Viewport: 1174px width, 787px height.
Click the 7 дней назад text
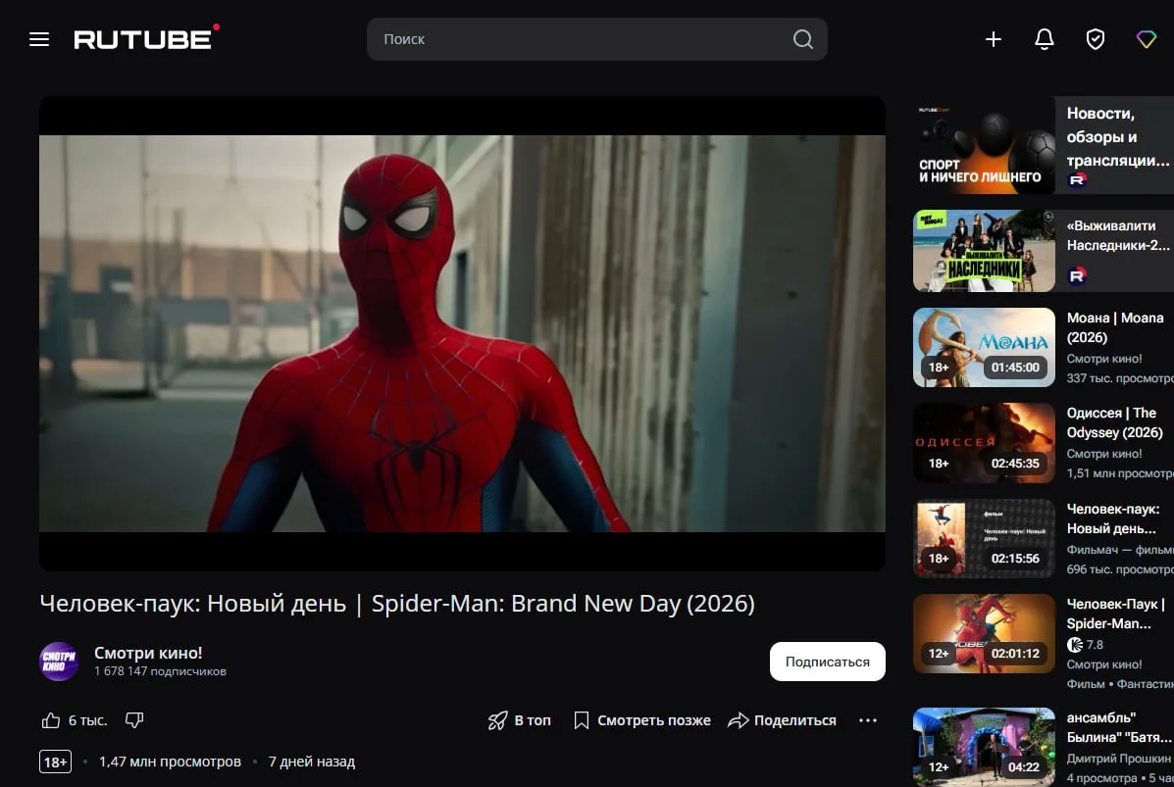312,762
